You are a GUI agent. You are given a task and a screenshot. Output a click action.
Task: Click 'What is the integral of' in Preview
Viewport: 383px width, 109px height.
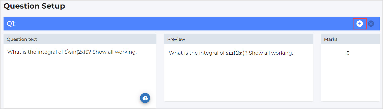197,53
